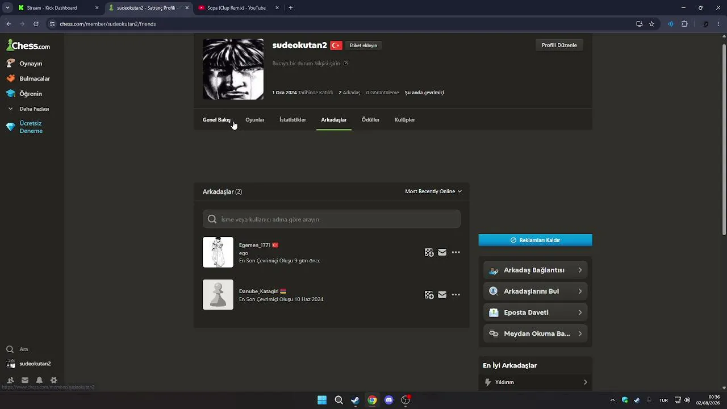This screenshot has height=409, width=727.
Task: Open a new browser tab
Action: point(291,8)
